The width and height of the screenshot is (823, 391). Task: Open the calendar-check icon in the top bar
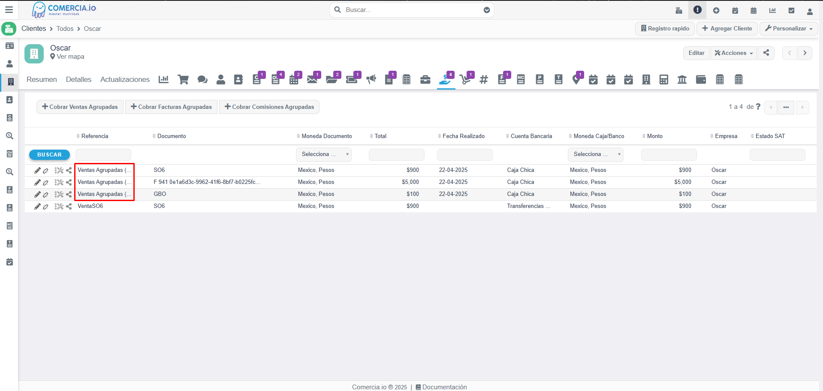pyautogui.click(x=735, y=10)
